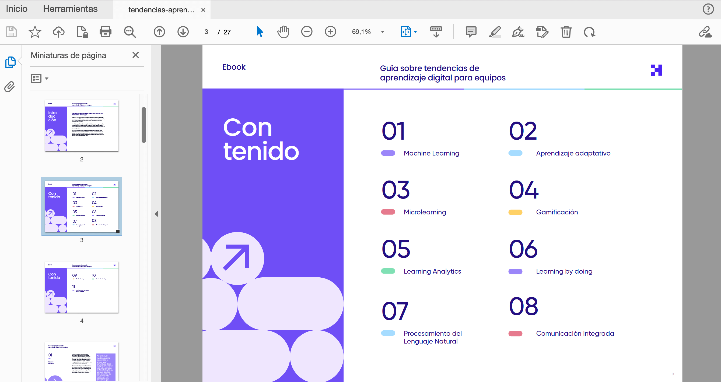Select the Highlight text tool
This screenshot has height=382, width=721.
[x=495, y=31]
